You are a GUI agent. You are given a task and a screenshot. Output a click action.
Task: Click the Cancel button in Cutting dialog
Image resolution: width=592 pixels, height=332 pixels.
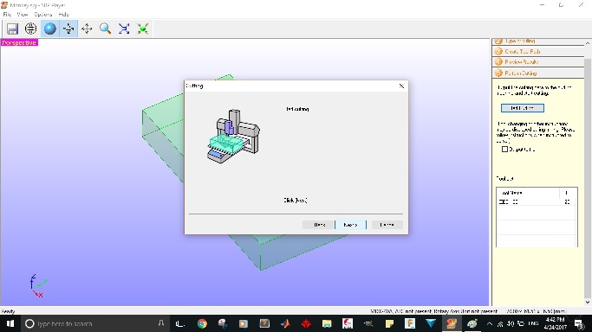(x=387, y=225)
